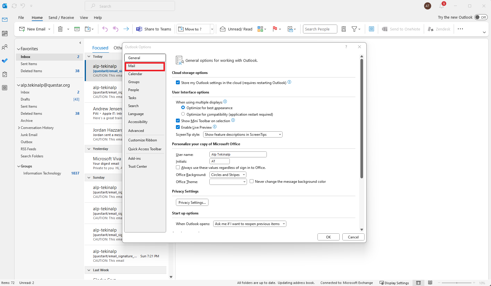Switch to Reading view in status bar
Screen dimensions: 491x286
[x=430, y=283]
